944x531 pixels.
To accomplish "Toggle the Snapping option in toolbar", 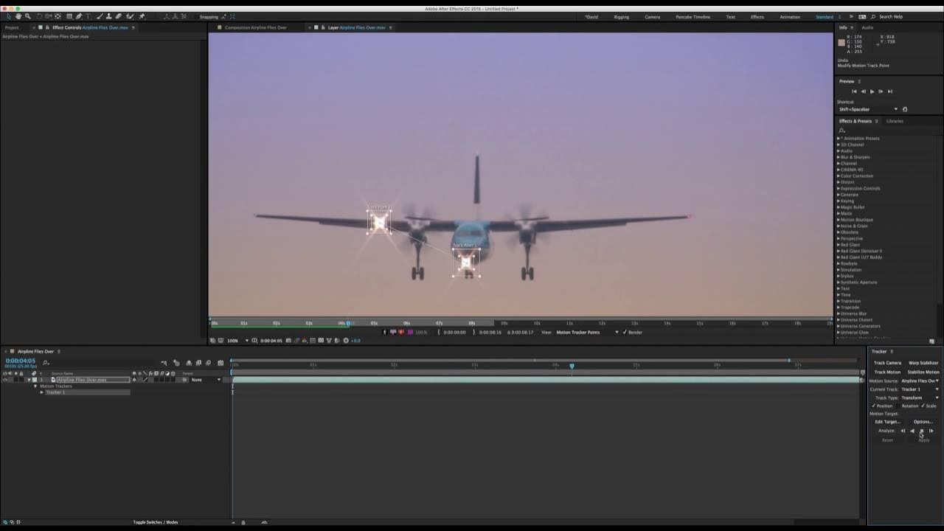I will (x=209, y=16).
